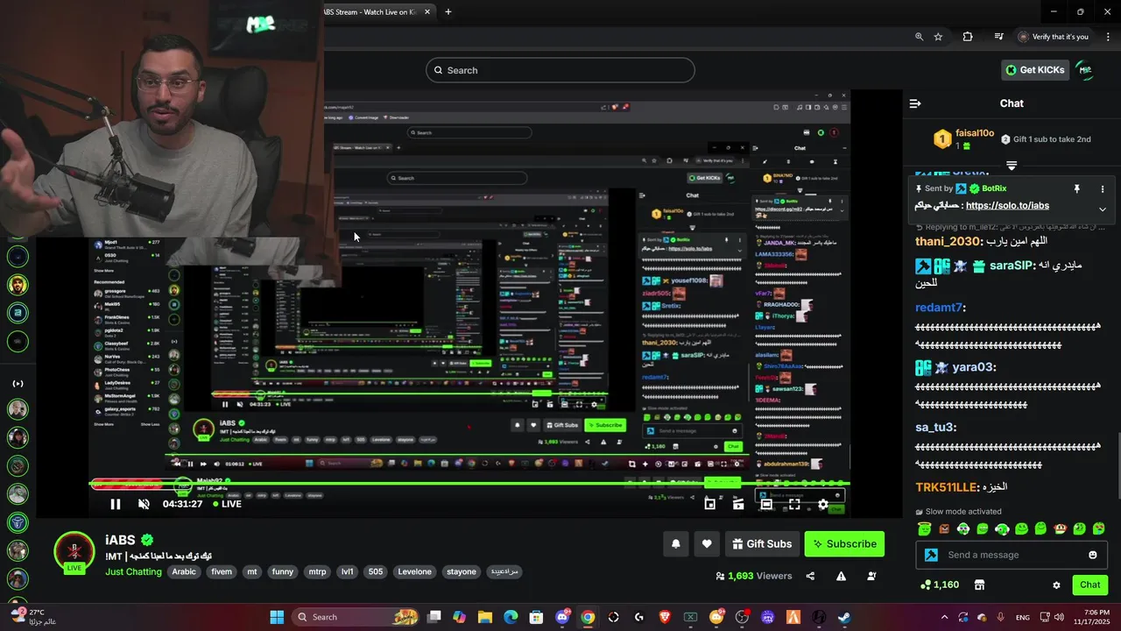Open Chrome media controls icon
Screen dimensions: 1121x631
[998, 37]
